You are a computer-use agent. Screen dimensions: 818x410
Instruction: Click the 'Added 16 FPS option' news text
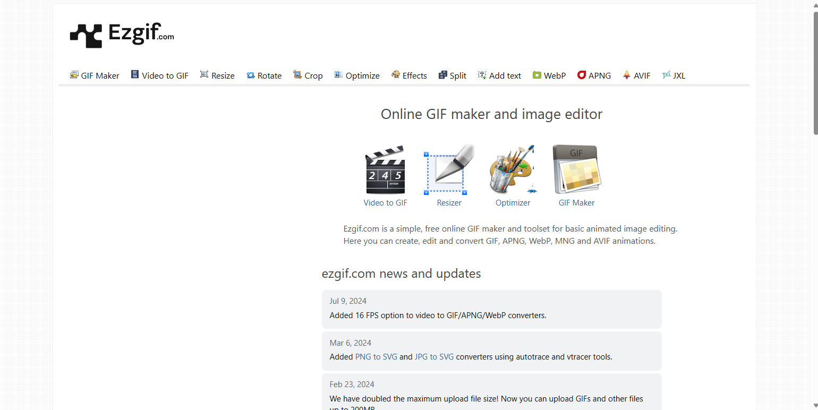(x=438, y=315)
